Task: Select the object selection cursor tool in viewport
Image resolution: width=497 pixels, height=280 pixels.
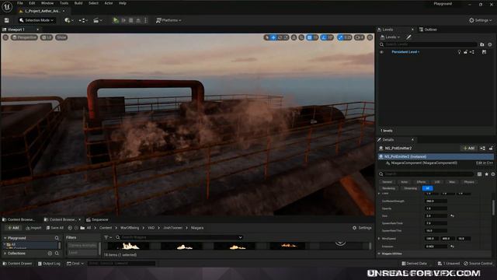Action: (x=267, y=37)
